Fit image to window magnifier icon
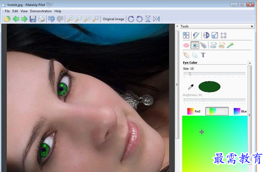The image size is (266, 172). pyautogui.click(x=95, y=19)
